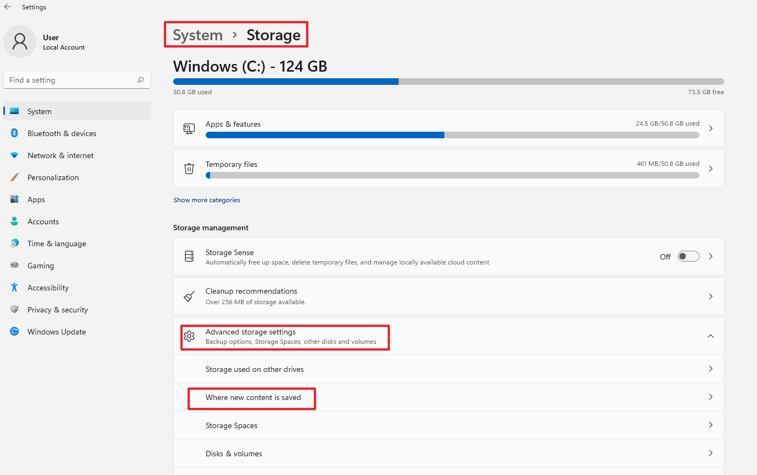Click Show more categories link
The width and height of the screenshot is (757, 475).
pos(207,200)
